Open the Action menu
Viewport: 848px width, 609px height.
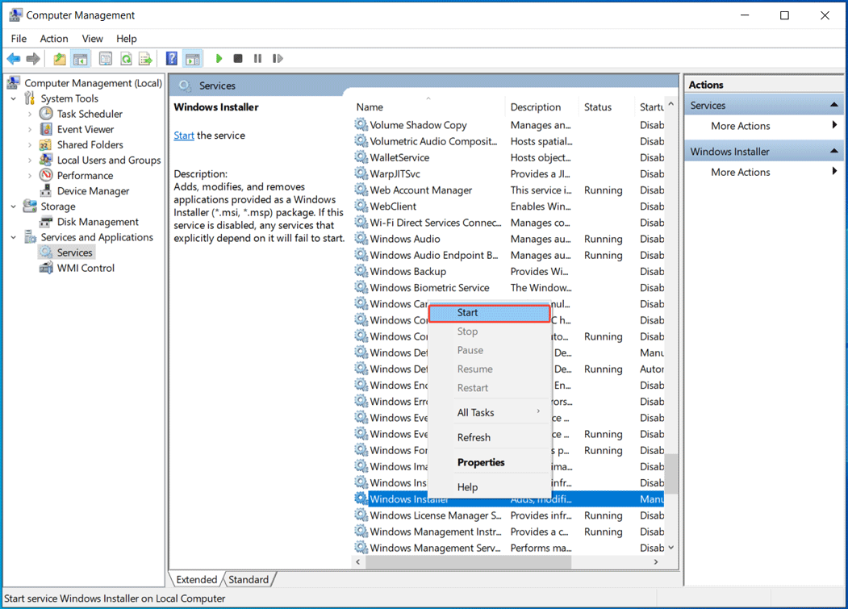pos(54,38)
